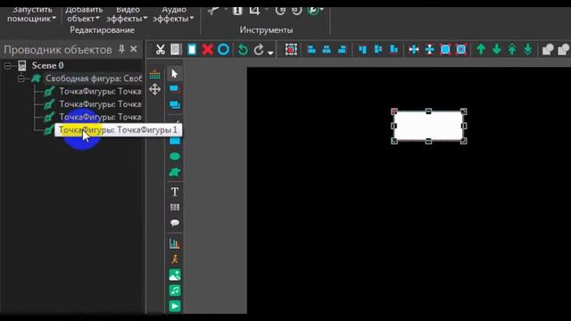
Task: Click the right-middle handle of white rectangle
Action: point(464,126)
